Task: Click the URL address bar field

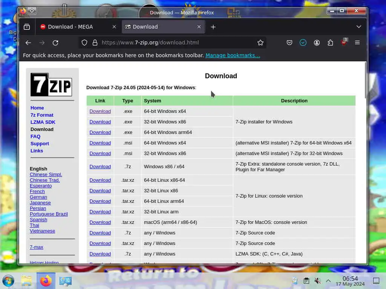Action: click(172, 43)
